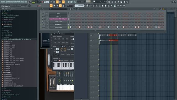Viewport: 177px width, 100px height.
Task: Adjust the VOL knob in Levels adjustment
Action: (59, 39)
